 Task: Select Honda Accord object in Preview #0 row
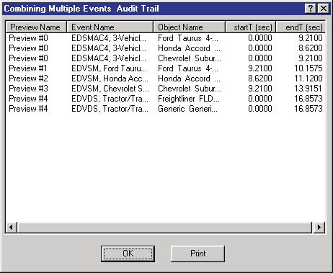coord(189,48)
